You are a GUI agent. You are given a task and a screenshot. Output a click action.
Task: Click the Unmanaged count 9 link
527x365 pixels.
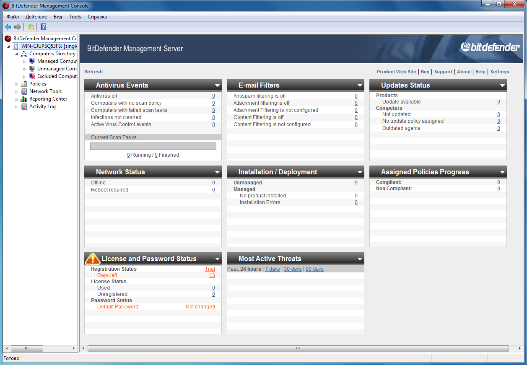tap(356, 183)
